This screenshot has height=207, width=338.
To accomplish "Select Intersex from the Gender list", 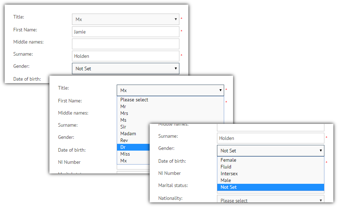I will 271,173.
